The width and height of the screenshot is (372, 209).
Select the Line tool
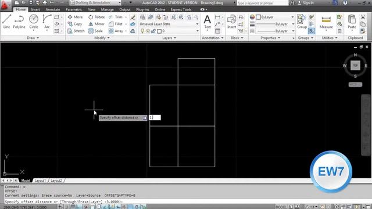click(6, 21)
